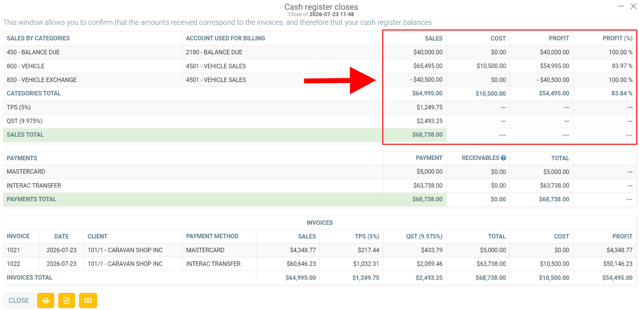Click the 450 - BALANCE DUE category
Image resolution: width=639 pixels, height=310 pixels.
point(33,52)
